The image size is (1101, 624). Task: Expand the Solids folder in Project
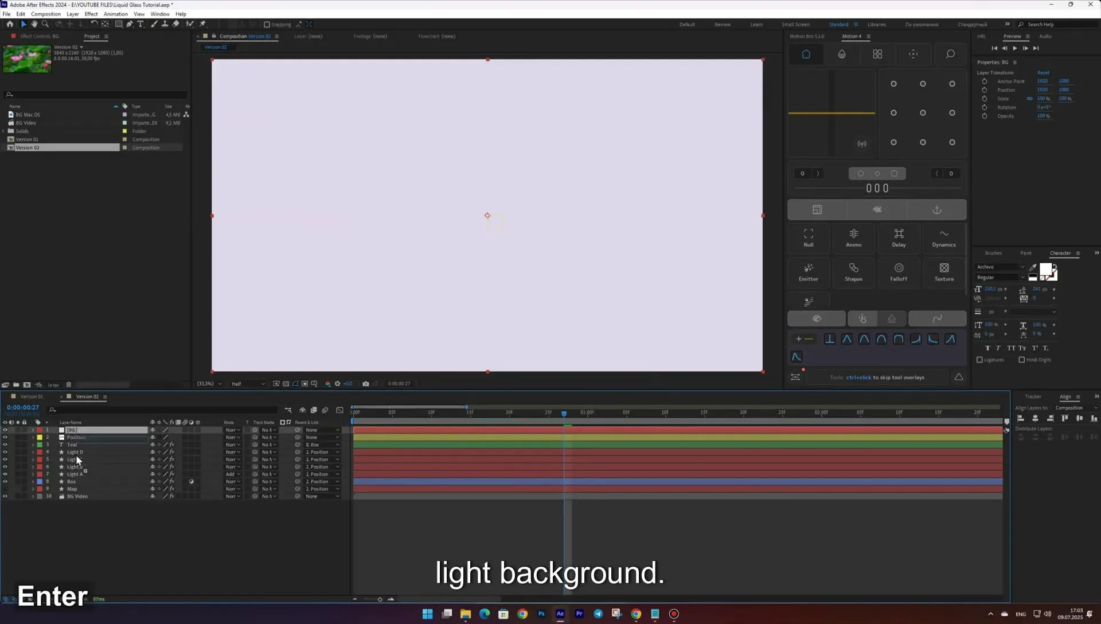pyautogui.click(x=3, y=131)
